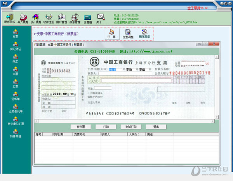Open 用户管理 user management
The image size is (233, 181).
[x=62, y=19]
